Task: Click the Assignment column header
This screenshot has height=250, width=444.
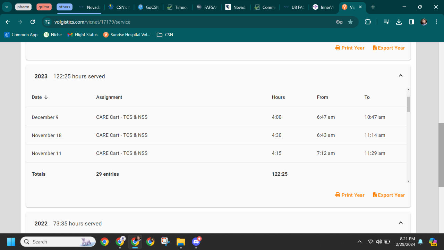Action: [109, 97]
